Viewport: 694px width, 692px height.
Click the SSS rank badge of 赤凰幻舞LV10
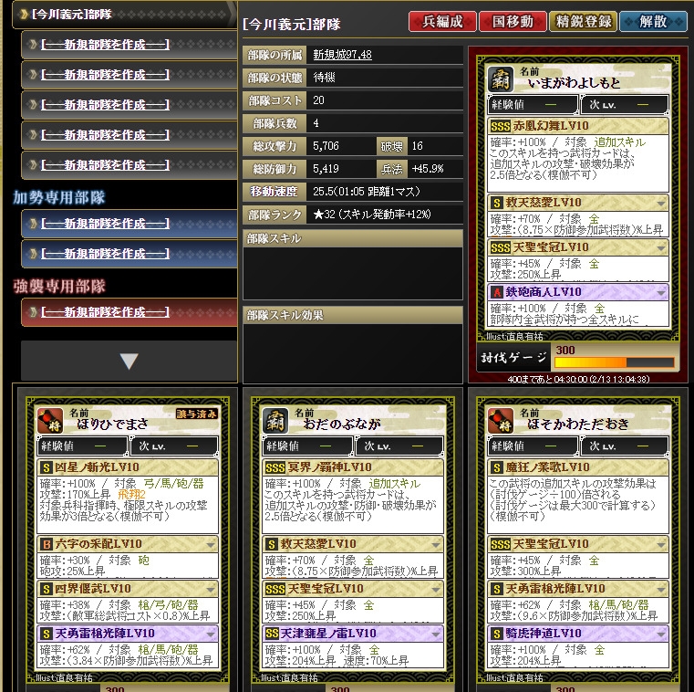coord(500,127)
